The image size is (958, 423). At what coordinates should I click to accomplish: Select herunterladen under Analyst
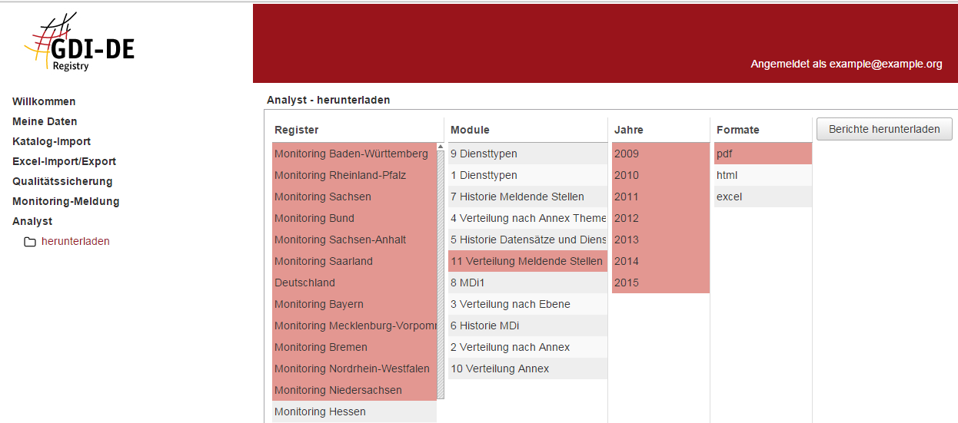[75, 241]
